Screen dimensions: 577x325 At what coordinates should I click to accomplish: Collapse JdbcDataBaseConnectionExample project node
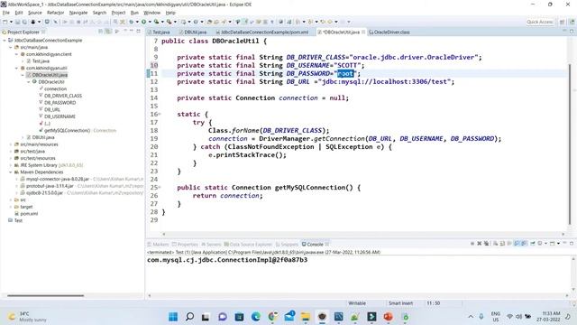(x=5, y=40)
